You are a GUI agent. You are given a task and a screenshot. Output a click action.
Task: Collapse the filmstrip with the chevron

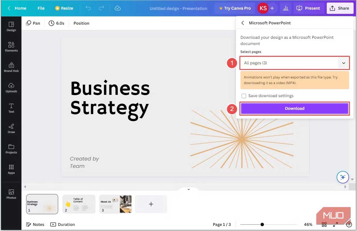tap(188, 189)
